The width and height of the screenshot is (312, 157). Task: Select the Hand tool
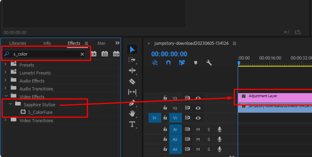[x=132, y=114]
